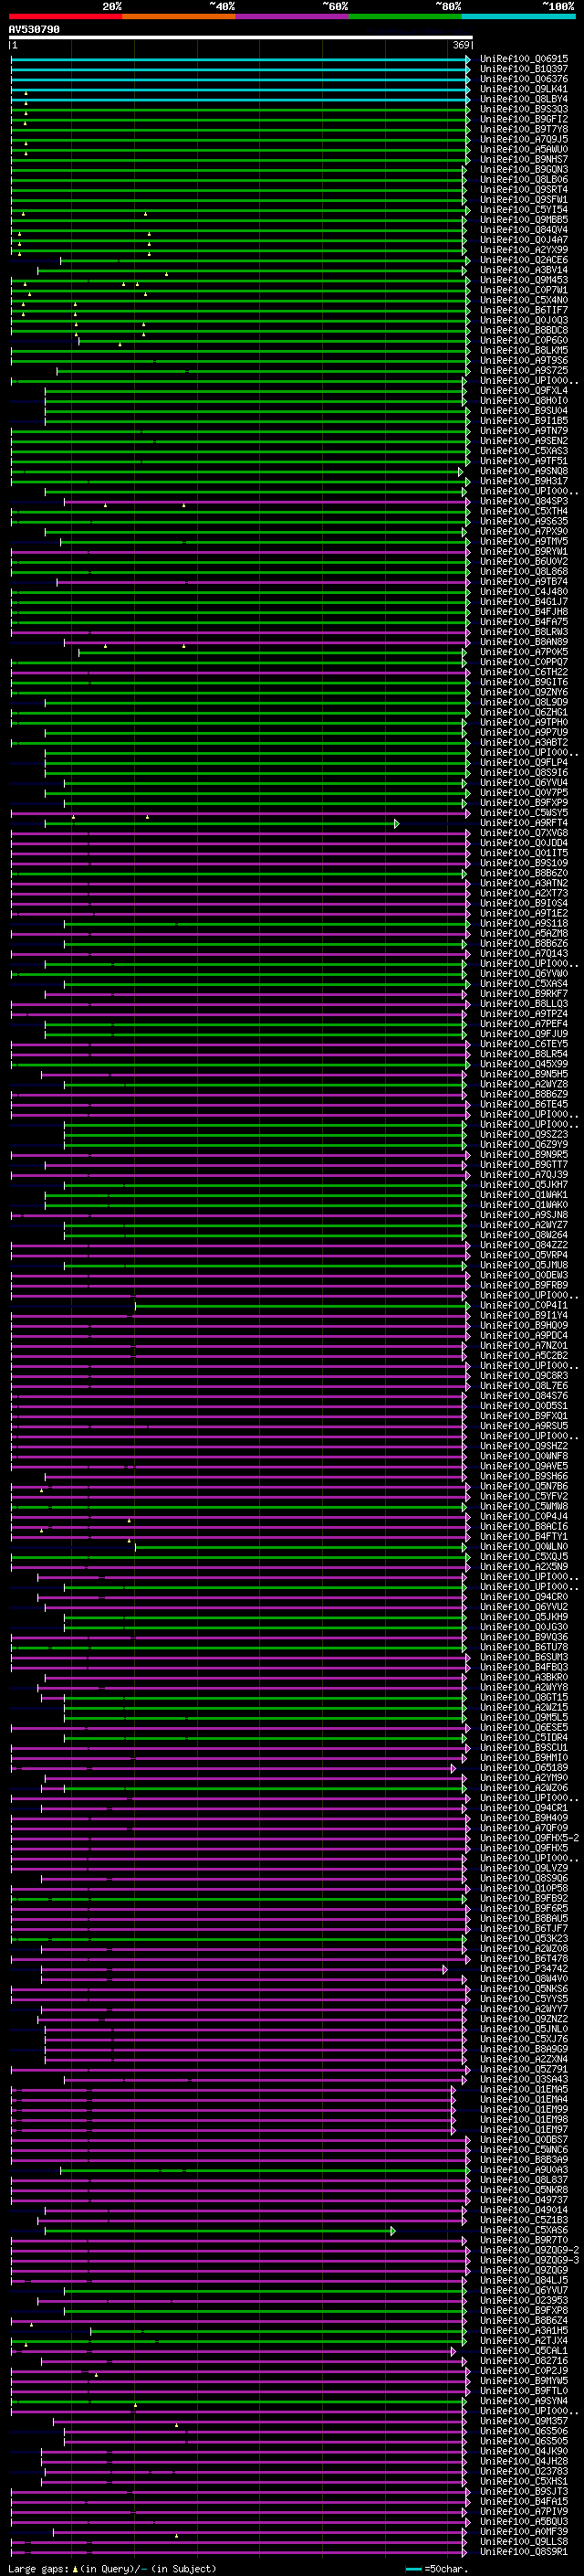
Task: Click the short green alignment bar of UniRef100_A9RFT4
Action: [x=221, y=823]
